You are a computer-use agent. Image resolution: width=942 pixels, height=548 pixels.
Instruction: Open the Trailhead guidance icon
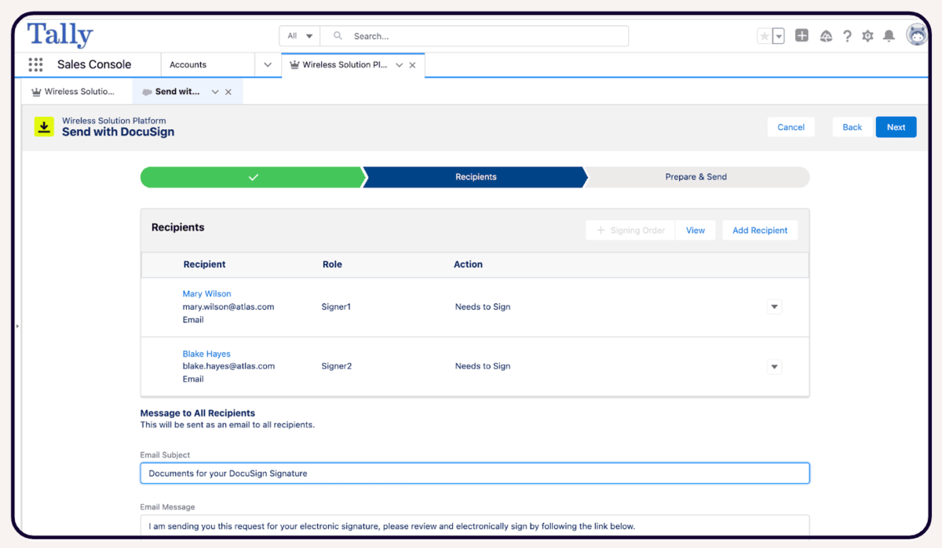[825, 36]
